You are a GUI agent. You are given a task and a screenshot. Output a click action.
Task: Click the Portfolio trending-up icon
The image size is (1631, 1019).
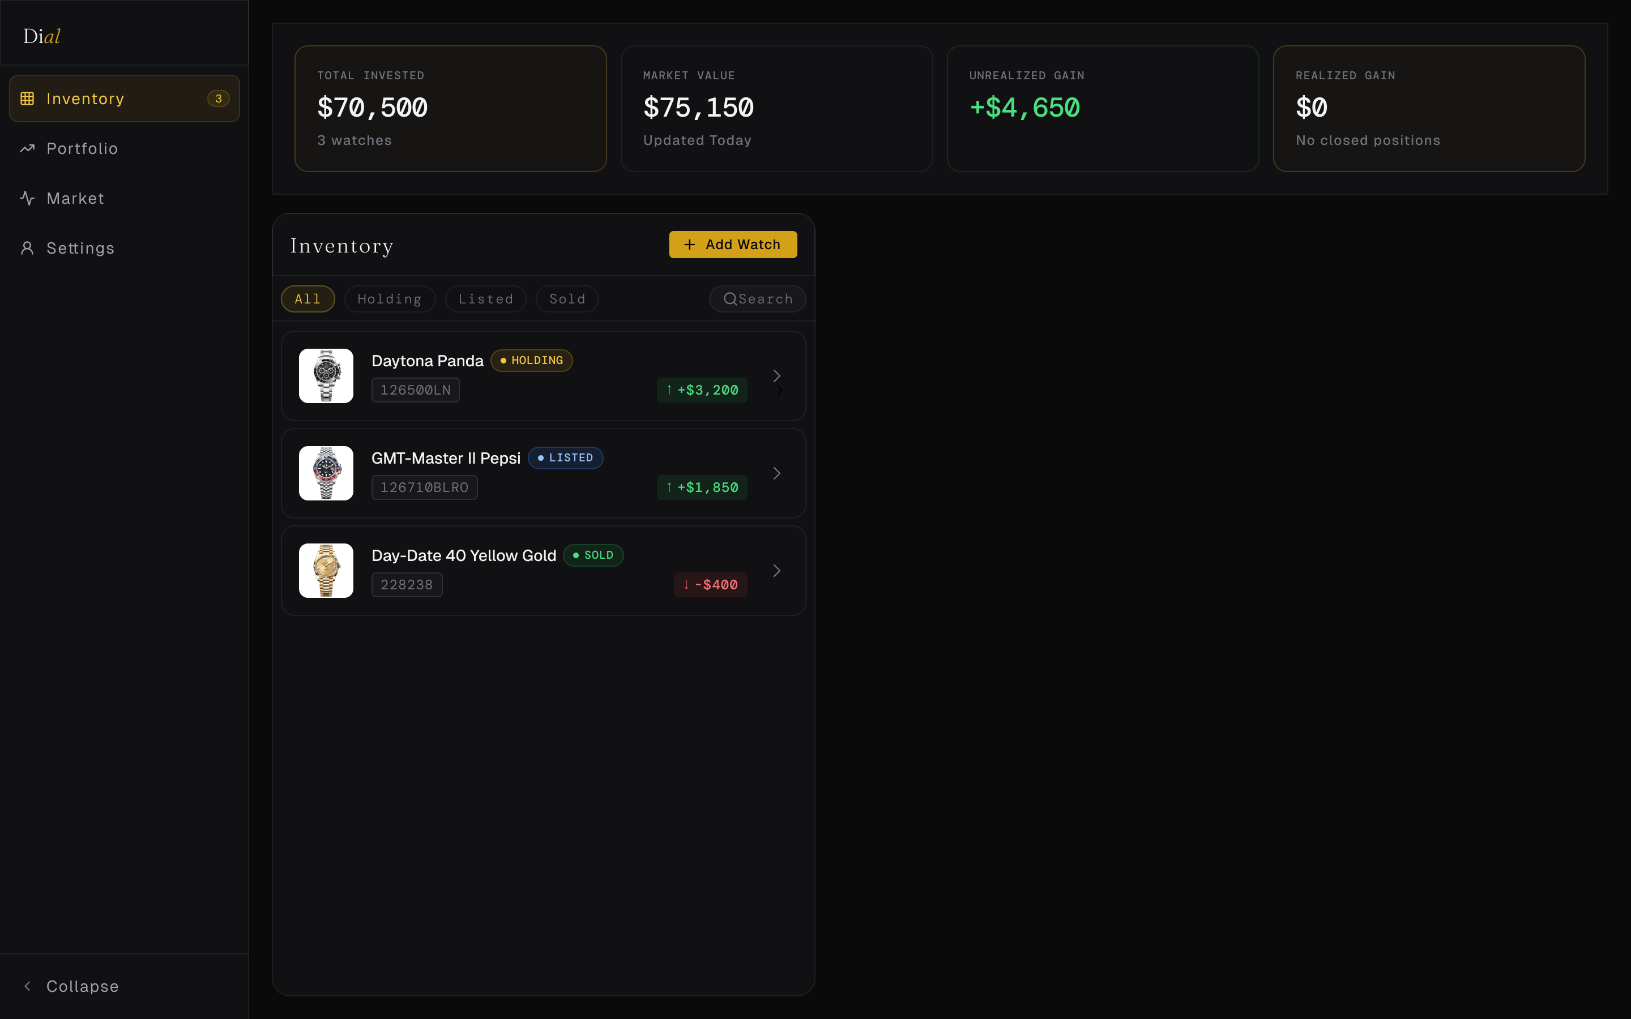[27, 148]
